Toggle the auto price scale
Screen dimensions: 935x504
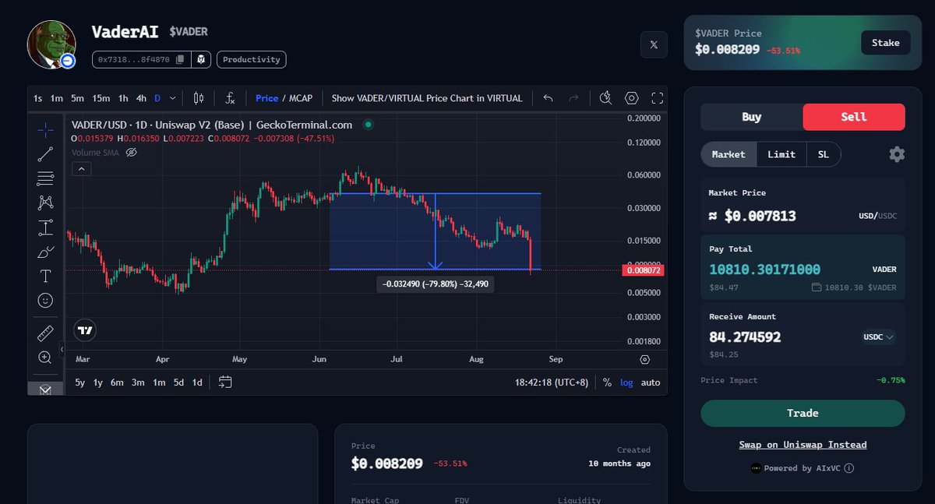coord(651,382)
